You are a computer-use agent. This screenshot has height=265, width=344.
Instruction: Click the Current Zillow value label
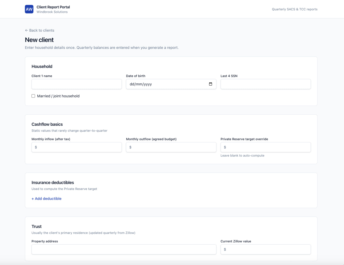(236, 241)
